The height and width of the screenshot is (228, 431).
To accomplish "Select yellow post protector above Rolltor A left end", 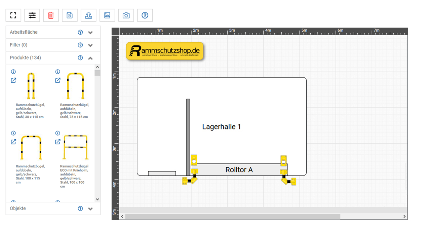I will tap(194, 160).
